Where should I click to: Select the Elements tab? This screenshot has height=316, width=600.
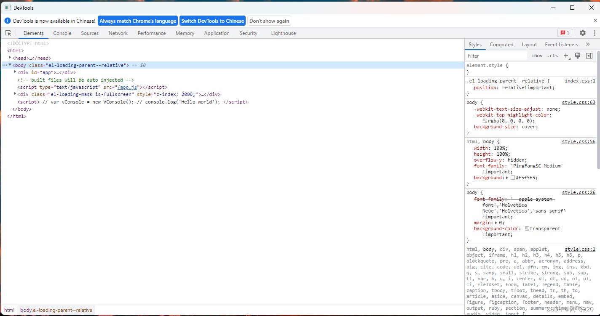click(x=33, y=33)
